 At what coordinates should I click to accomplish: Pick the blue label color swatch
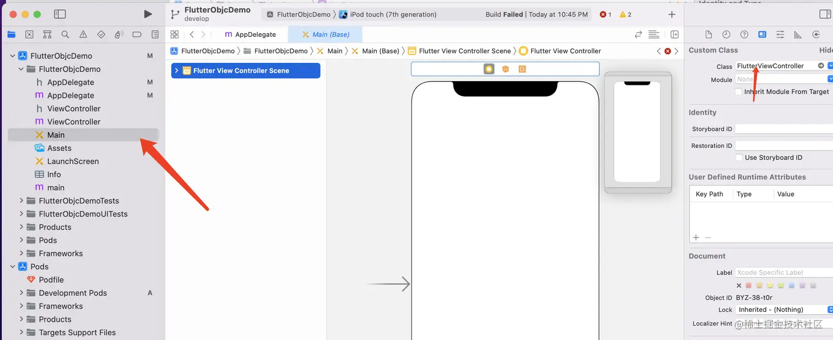pyautogui.click(x=792, y=285)
